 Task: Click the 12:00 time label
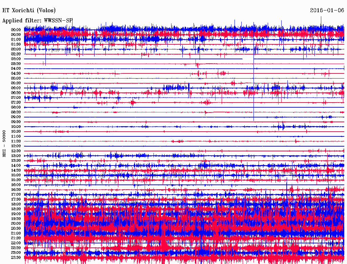(x=16, y=146)
